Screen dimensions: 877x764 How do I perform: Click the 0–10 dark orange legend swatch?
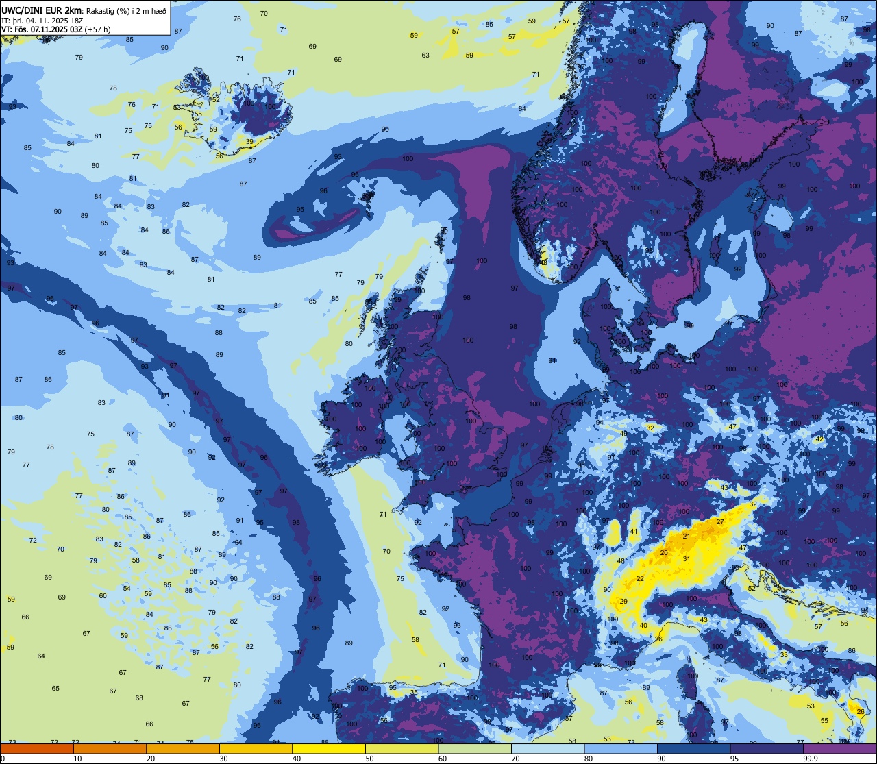click(37, 748)
